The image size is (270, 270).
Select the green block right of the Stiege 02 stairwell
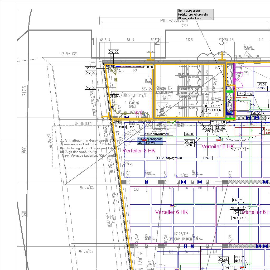pyautogui.click(x=230, y=92)
